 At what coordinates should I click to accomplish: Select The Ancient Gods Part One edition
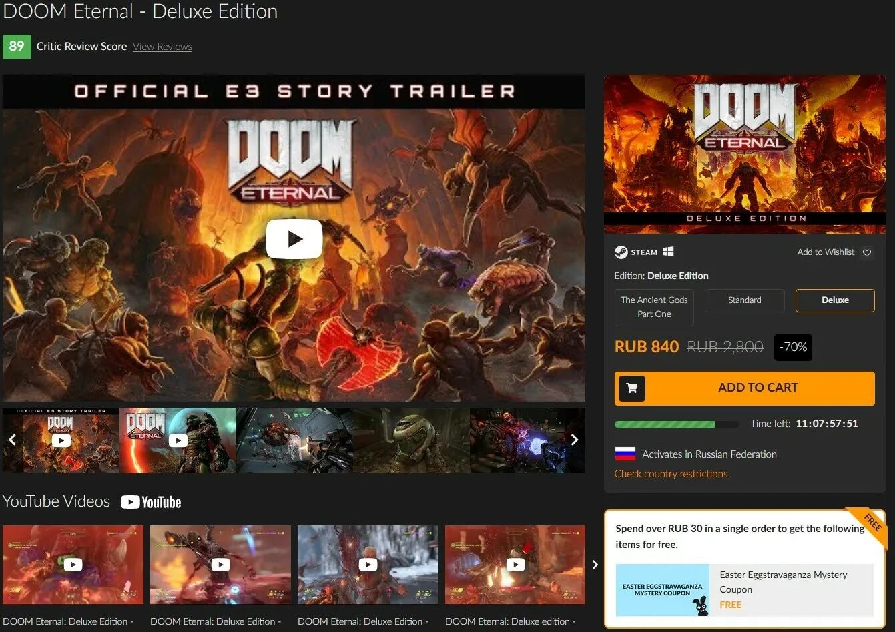click(x=654, y=307)
